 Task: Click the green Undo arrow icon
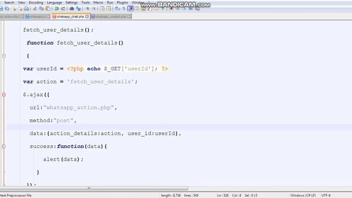pos(57,9)
